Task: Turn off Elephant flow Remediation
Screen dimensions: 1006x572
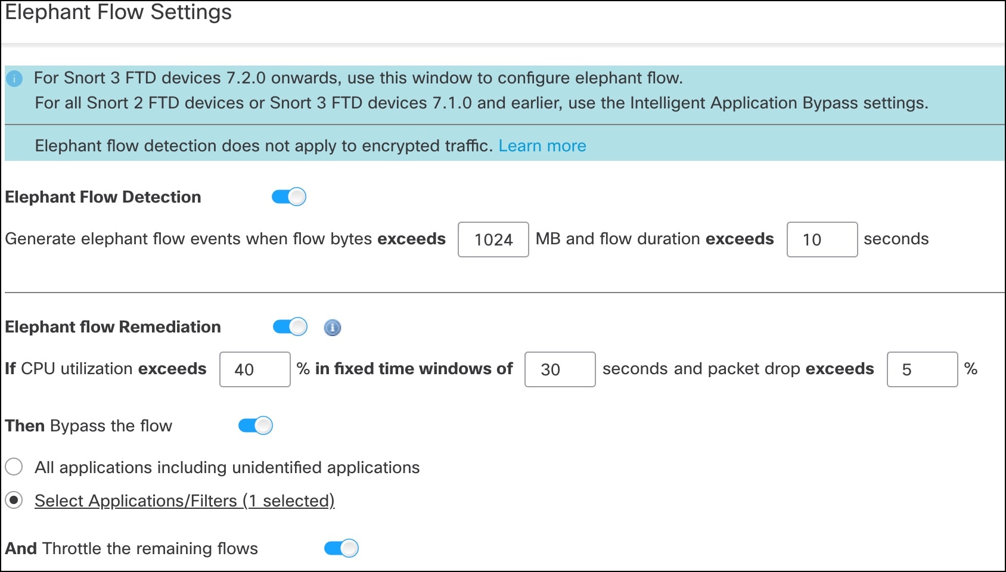Action: click(290, 327)
